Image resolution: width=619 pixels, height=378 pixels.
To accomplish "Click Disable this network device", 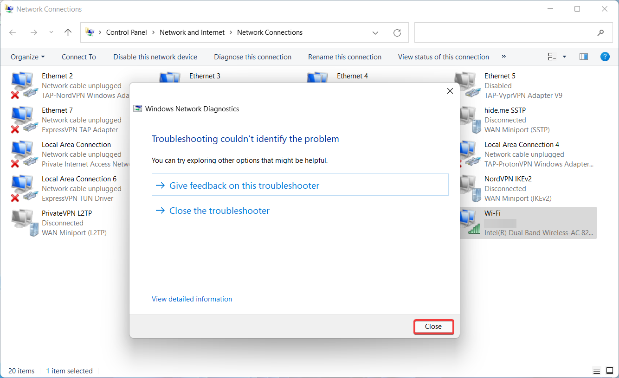I will tap(155, 57).
